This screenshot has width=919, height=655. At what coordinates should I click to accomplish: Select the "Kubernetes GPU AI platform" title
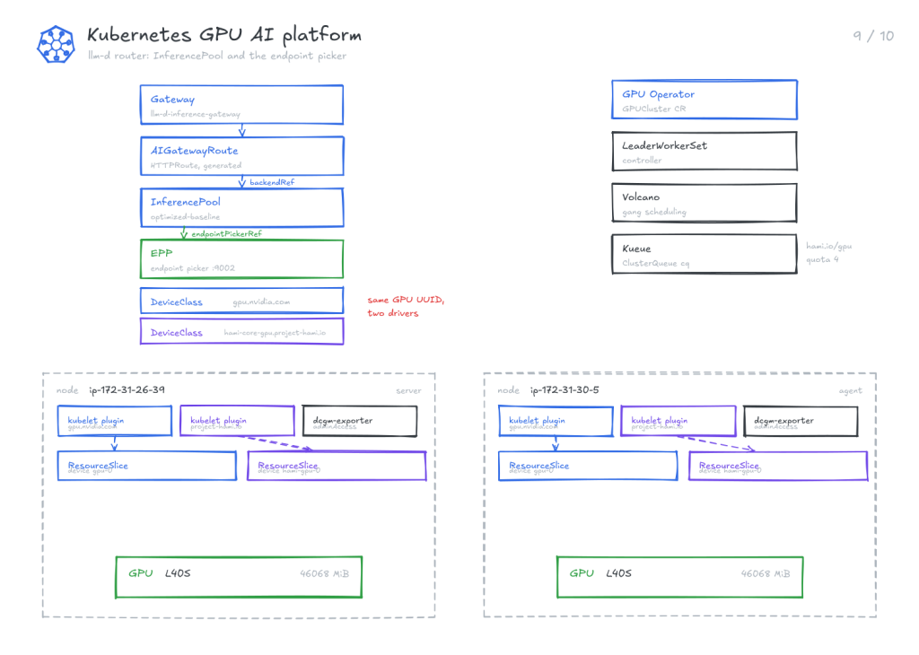223,35
